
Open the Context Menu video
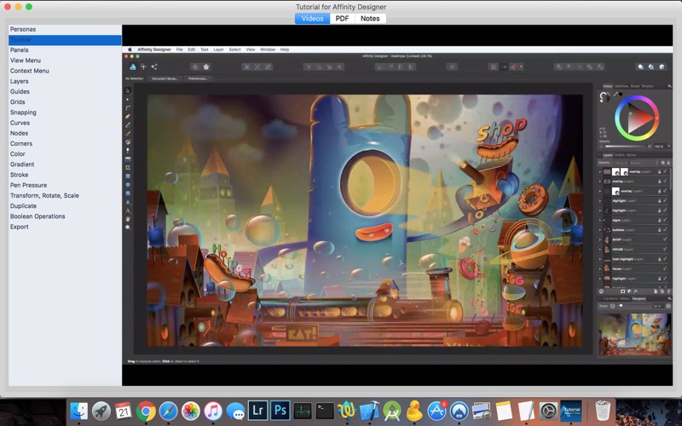coord(30,71)
